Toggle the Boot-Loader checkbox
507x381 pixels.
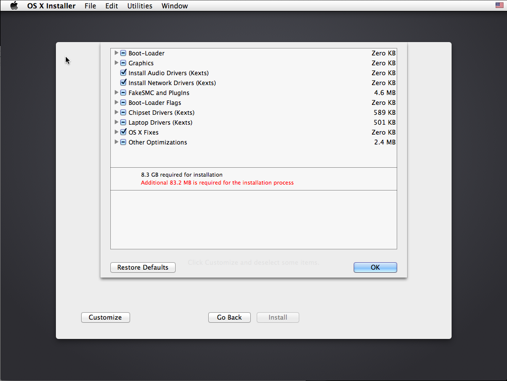click(123, 53)
